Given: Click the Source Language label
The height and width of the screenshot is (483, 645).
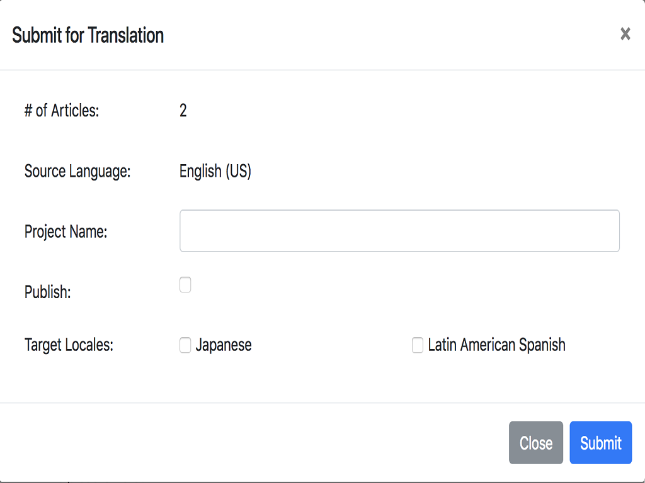Looking at the screenshot, I should 77,171.
